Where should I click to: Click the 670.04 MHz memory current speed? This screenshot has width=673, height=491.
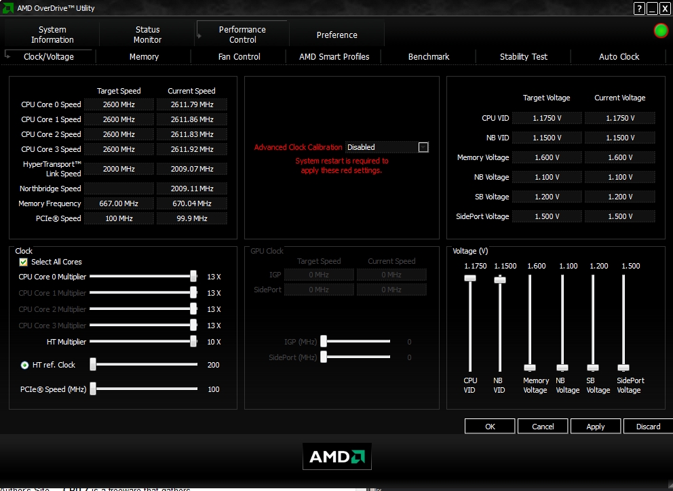(x=192, y=203)
